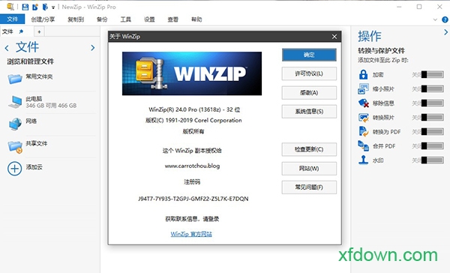This screenshot has height=273, width=450.
Task: Click the third quick access toolbar icon before the arrow
Action: 45,7
